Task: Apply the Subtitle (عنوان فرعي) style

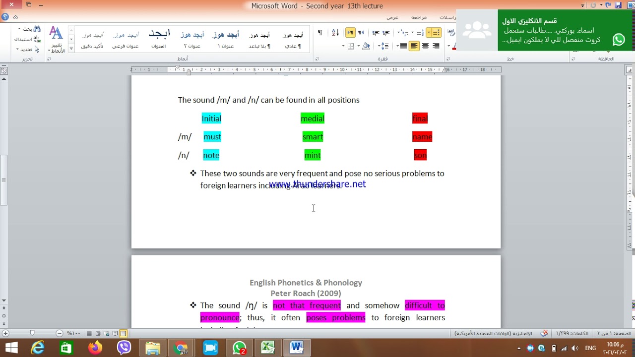Action: [125, 40]
